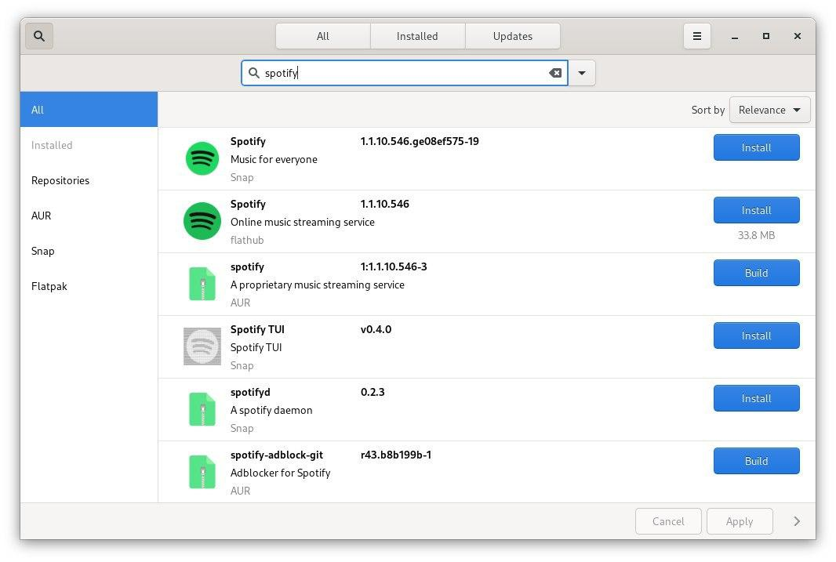Click version 1:1.1.10.546-3
The image size is (836, 562).
pos(394,266)
